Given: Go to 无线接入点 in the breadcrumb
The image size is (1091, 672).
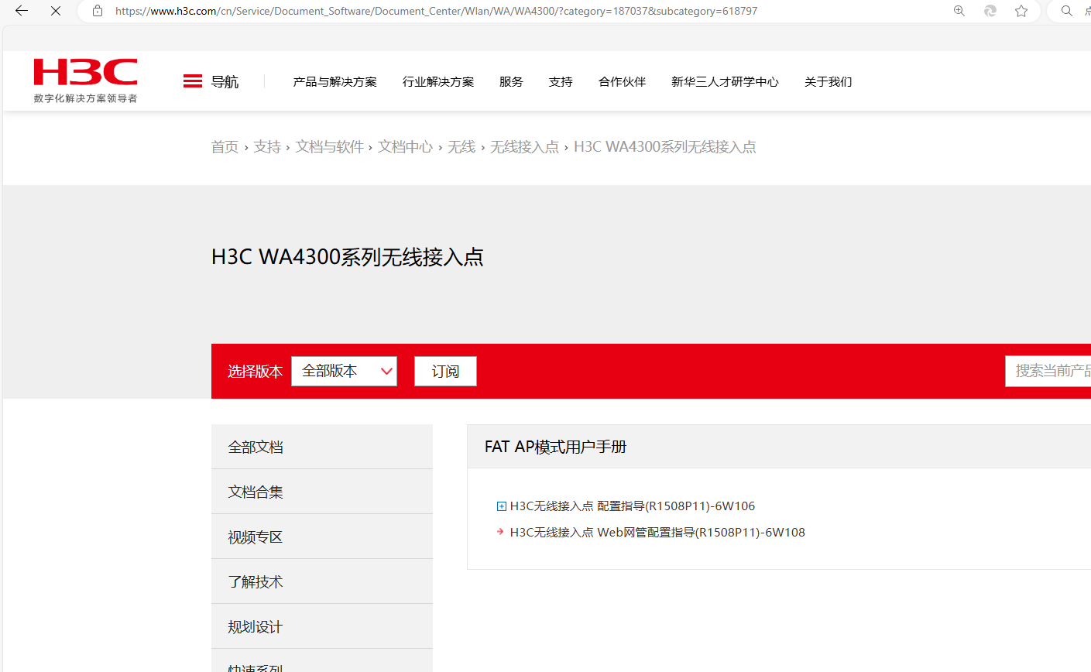Looking at the screenshot, I should click(x=524, y=147).
